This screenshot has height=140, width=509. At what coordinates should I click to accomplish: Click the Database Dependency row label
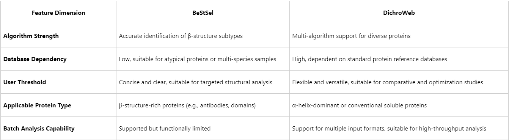(35, 59)
